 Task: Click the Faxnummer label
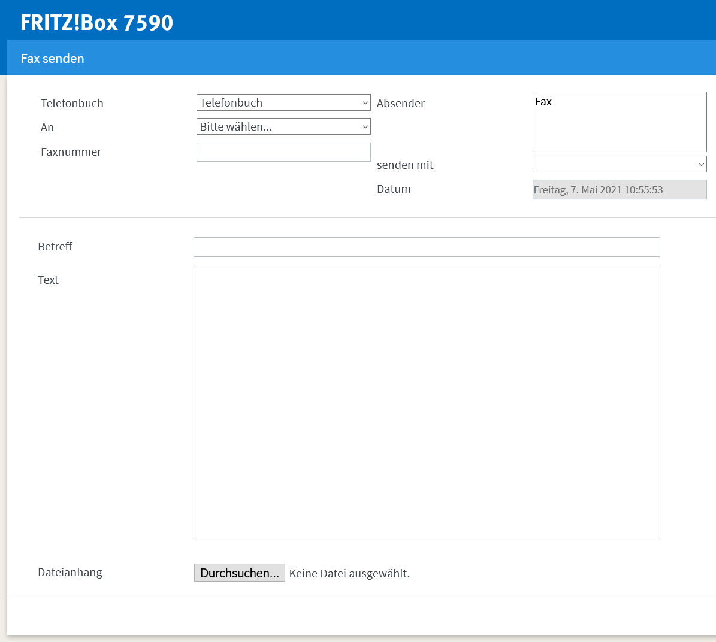71,152
